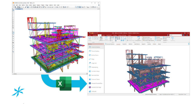Image resolution: width=196 pixels, height=104 pixels.
Task: Focus the Search field in title bar
Action: pyautogui.click(x=175, y=35)
